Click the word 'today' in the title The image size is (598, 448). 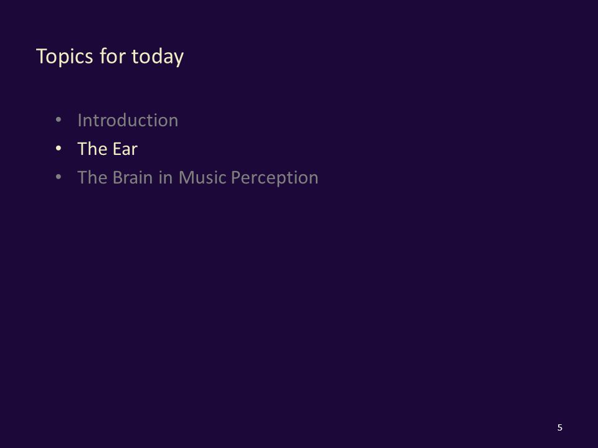click(158, 57)
